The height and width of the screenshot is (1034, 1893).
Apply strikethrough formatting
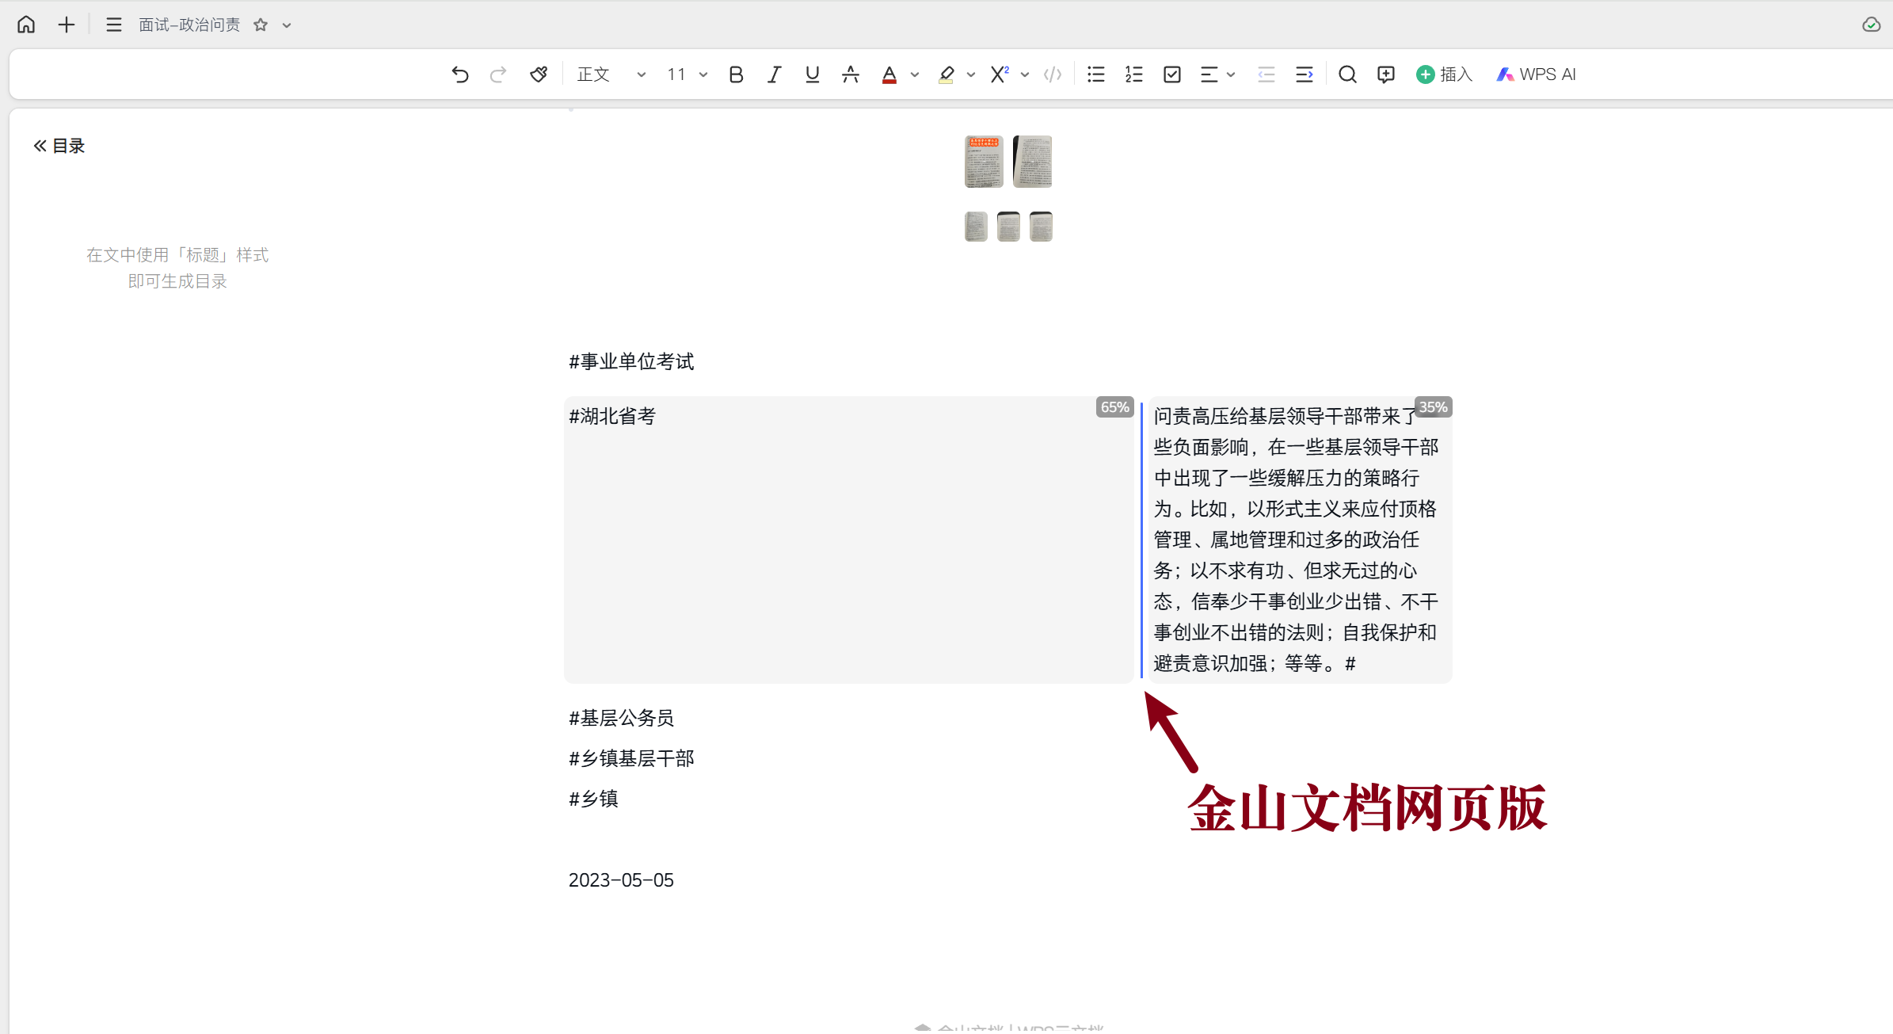pyautogui.click(x=851, y=74)
